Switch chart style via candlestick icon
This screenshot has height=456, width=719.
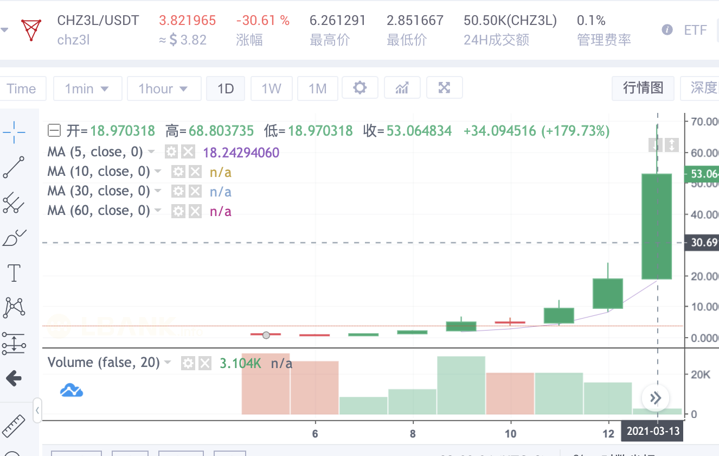pos(402,87)
